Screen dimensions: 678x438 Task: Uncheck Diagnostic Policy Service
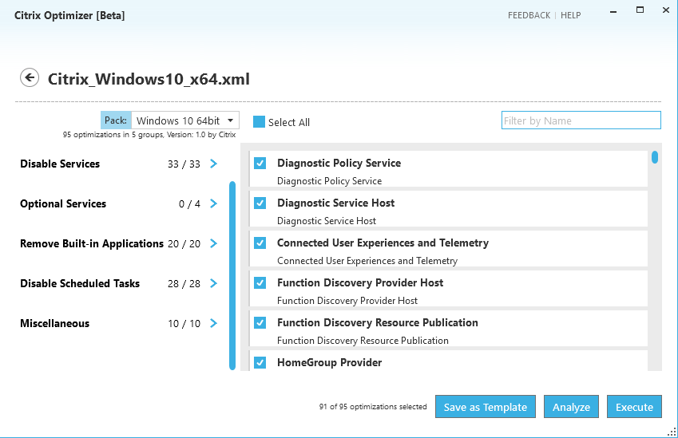coord(260,164)
